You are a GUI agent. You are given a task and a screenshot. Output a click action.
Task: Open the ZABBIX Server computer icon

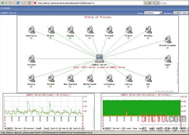pos(100,58)
